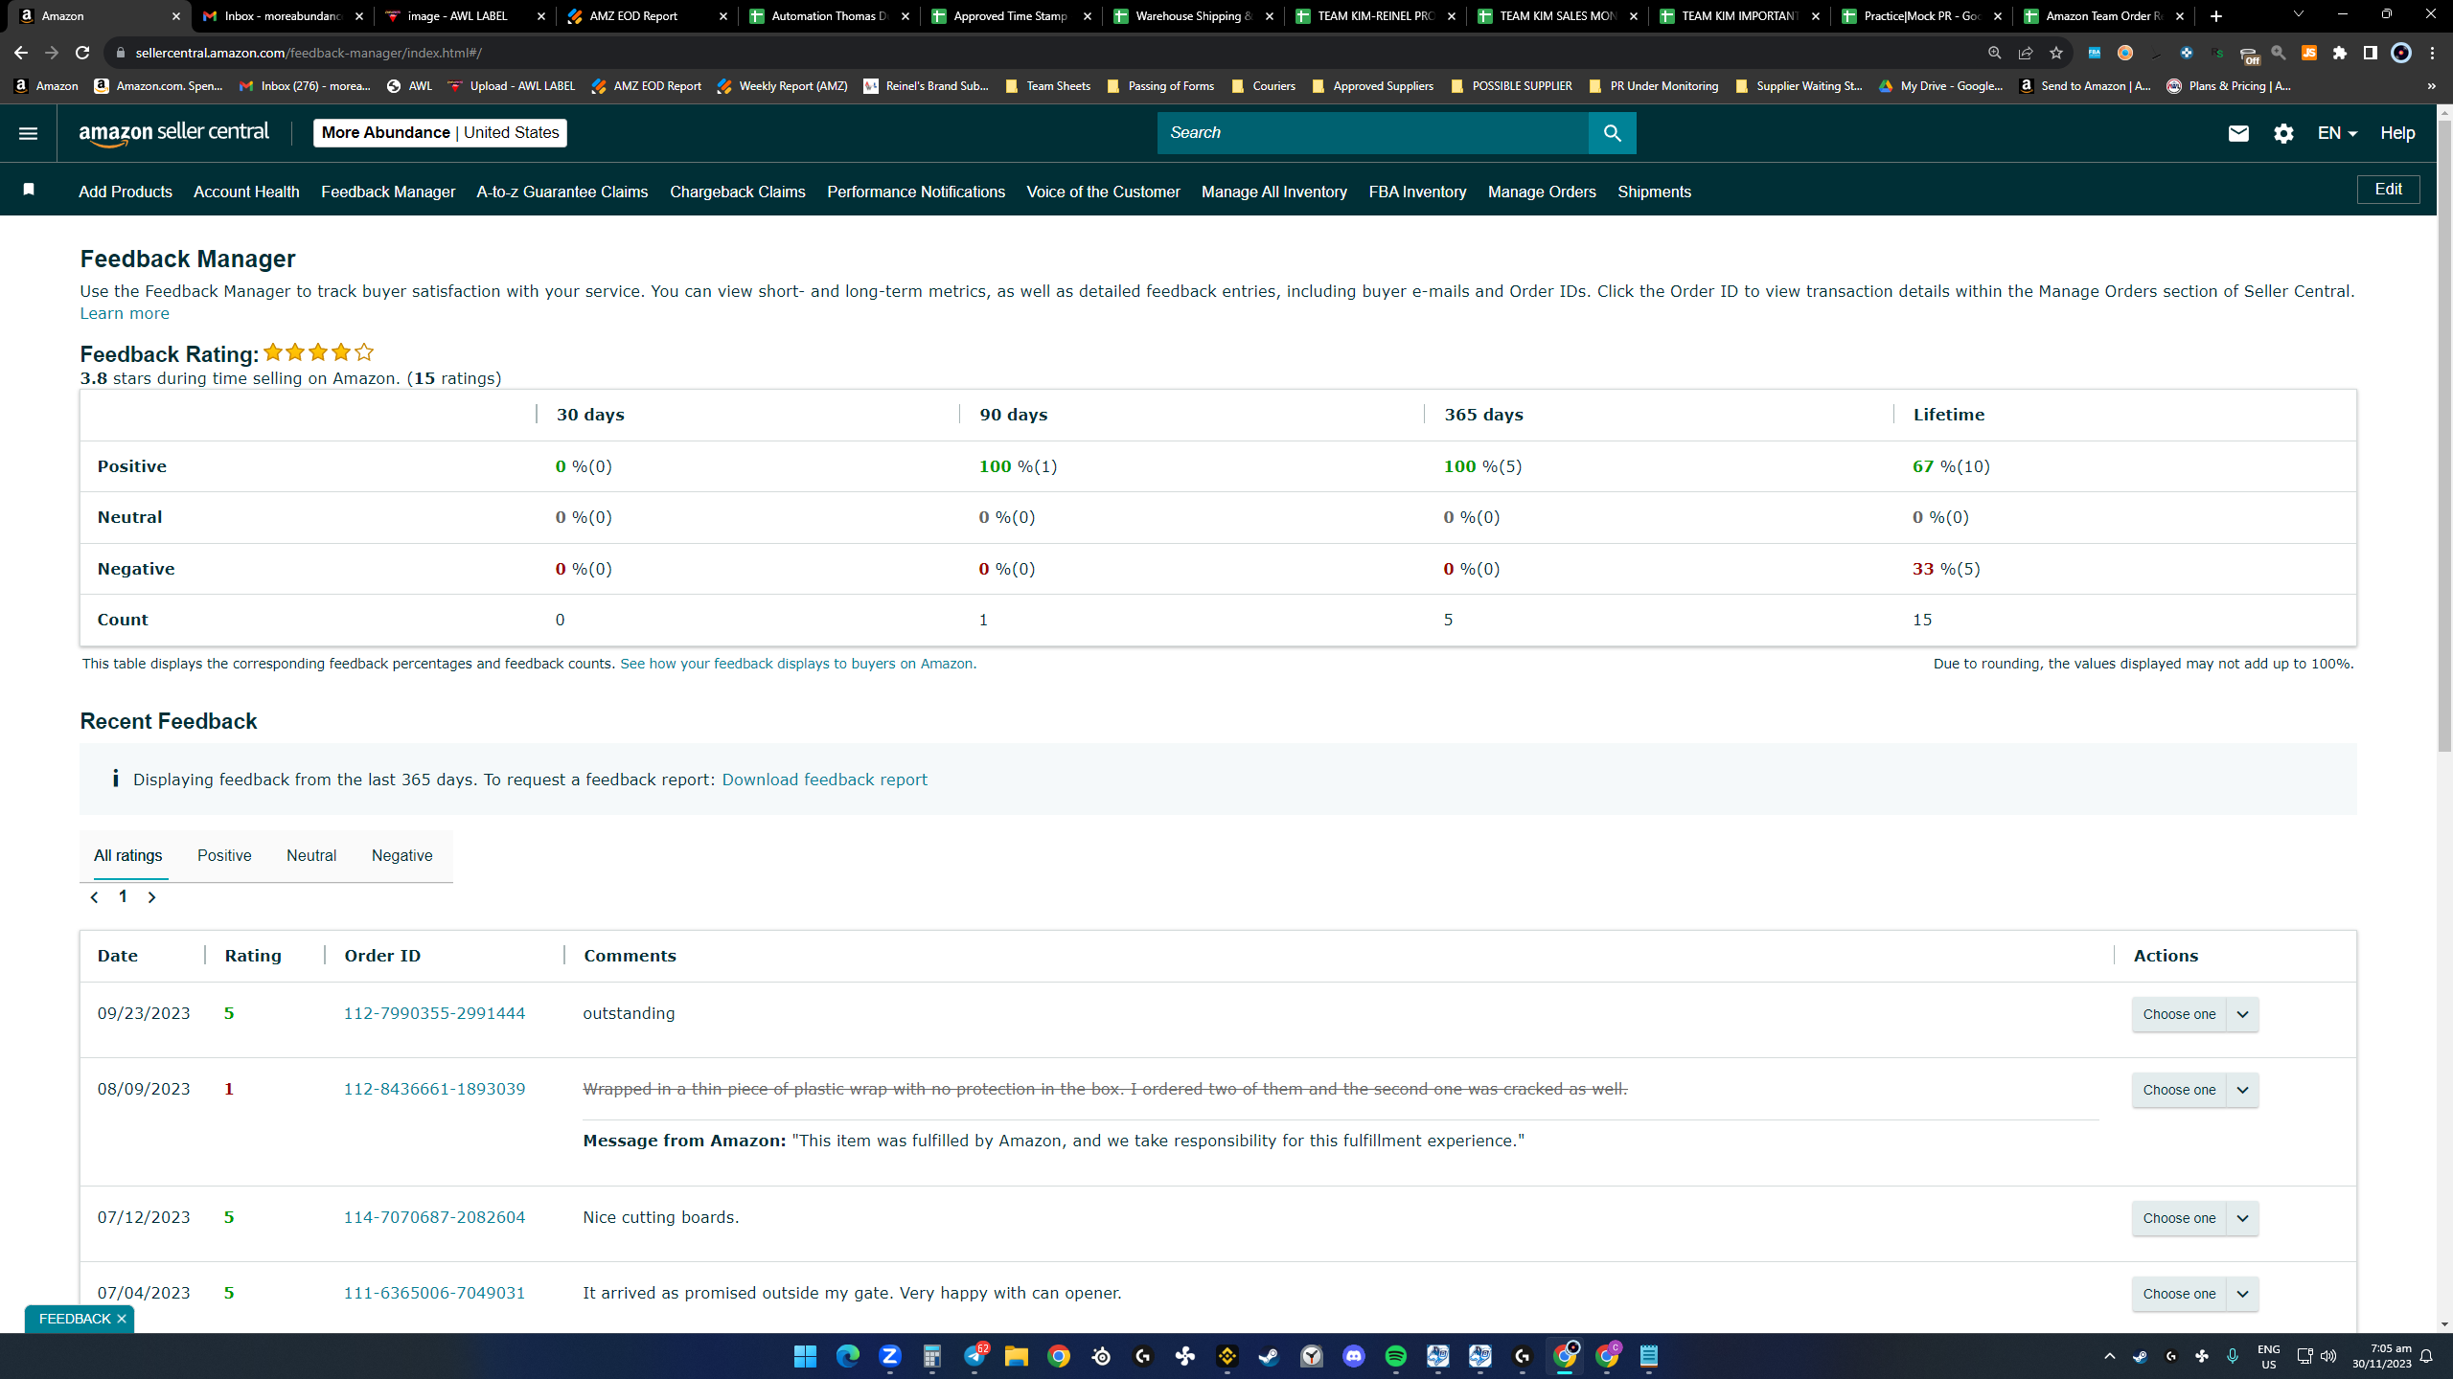The height and width of the screenshot is (1379, 2453).
Task: Open Choose one for 07/04/2023 feedback
Action: coord(2194,1294)
